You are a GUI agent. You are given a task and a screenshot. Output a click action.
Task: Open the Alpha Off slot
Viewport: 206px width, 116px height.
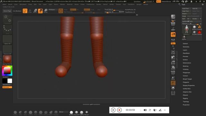coord(7,40)
